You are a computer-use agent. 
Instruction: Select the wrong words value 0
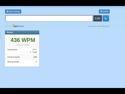[x=36, y=62]
